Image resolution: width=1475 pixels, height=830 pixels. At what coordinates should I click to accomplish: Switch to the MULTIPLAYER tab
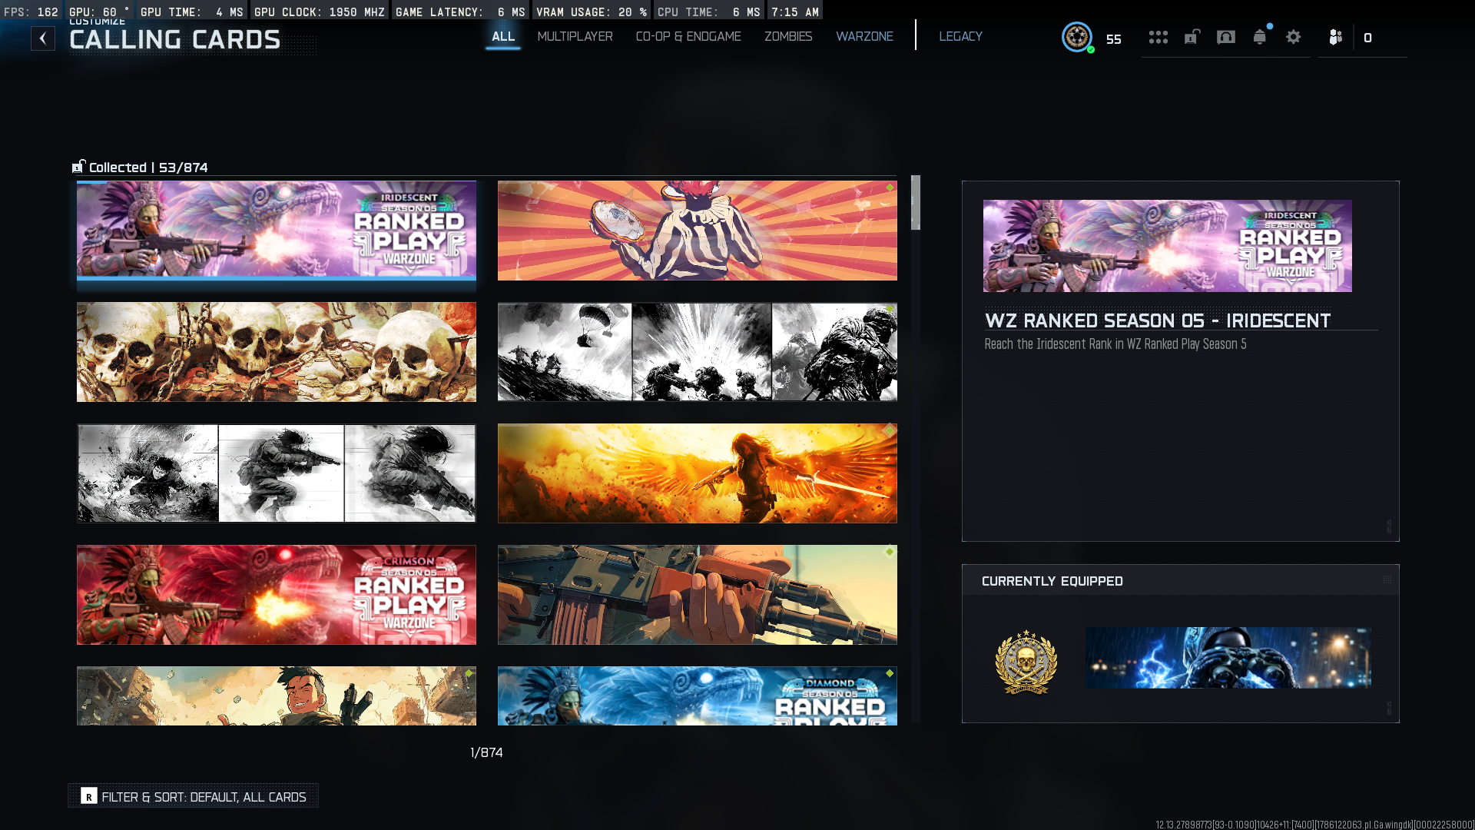click(575, 36)
